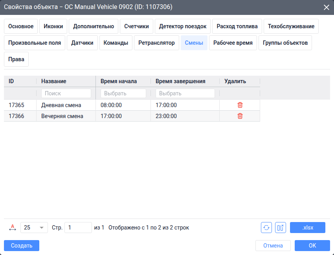Click the auto column width icon
334x255 pixels.
click(x=13, y=228)
